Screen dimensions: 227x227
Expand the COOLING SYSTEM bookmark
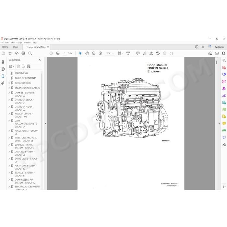[9, 152]
